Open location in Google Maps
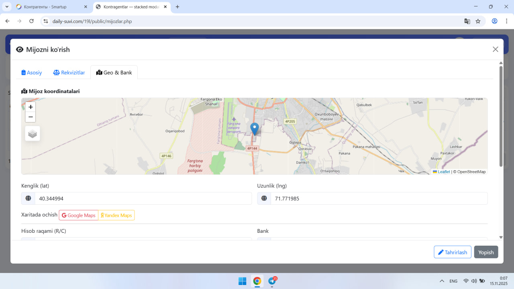 click(x=79, y=215)
